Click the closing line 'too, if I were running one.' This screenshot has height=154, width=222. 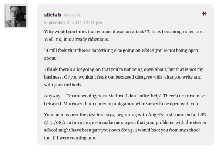[70, 138]
